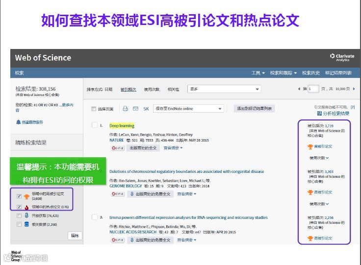Screen dimensions: 361x265
Task: Click the NUCLEIC ACIDS RESEARCH journal link
Action: 133,232
